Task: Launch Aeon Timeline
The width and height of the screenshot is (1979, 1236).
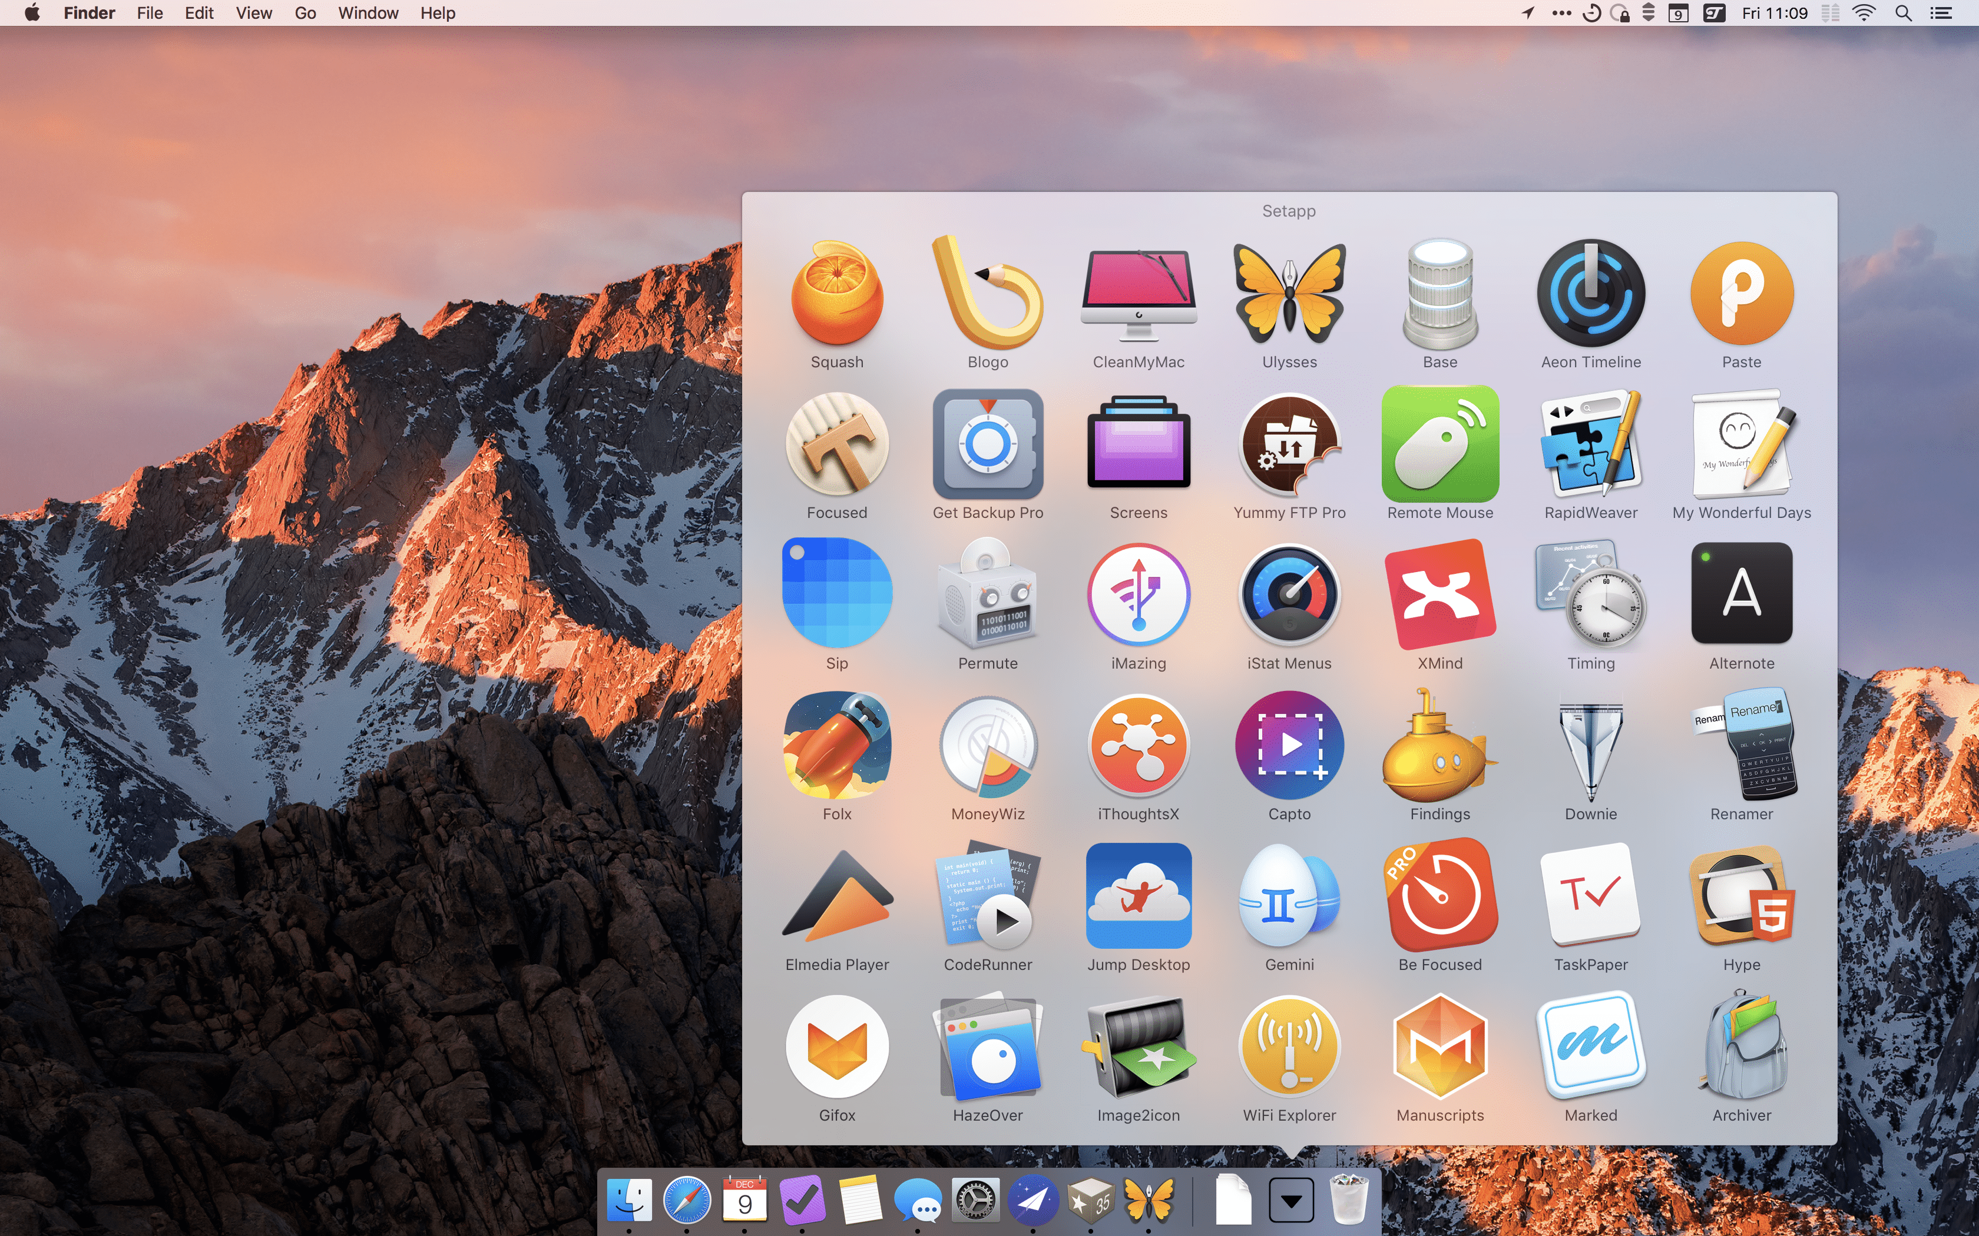Action: [x=1590, y=293]
